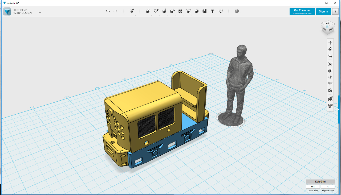The image size is (341, 195).
Task: Open the 123D Design application menu chevron
Action: (40, 12)
